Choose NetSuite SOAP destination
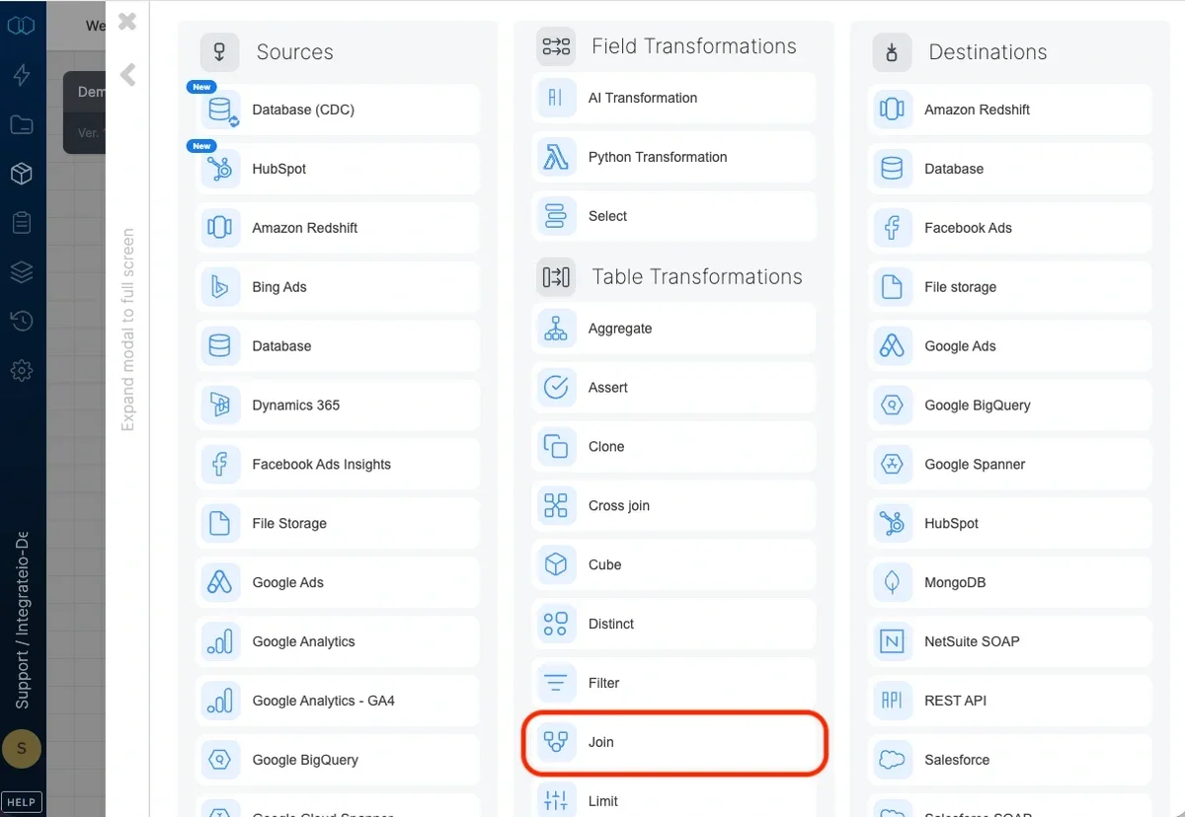 pos(1010,642)
